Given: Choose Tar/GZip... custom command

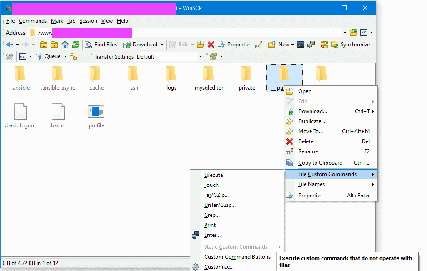Looking at the screenshot, I should tap(216, 195).
